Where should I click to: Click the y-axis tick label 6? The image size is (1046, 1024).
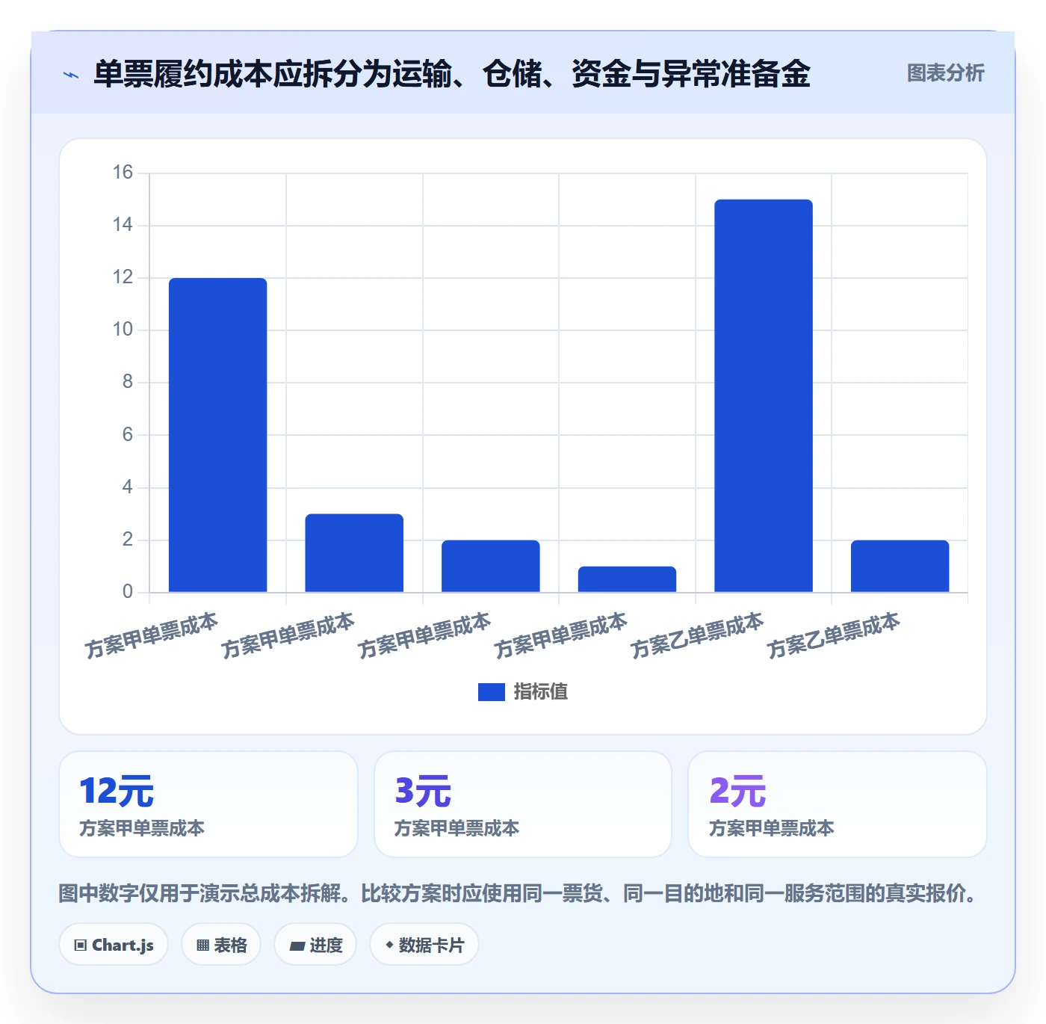pyautogui.click(x=128, y=435)
